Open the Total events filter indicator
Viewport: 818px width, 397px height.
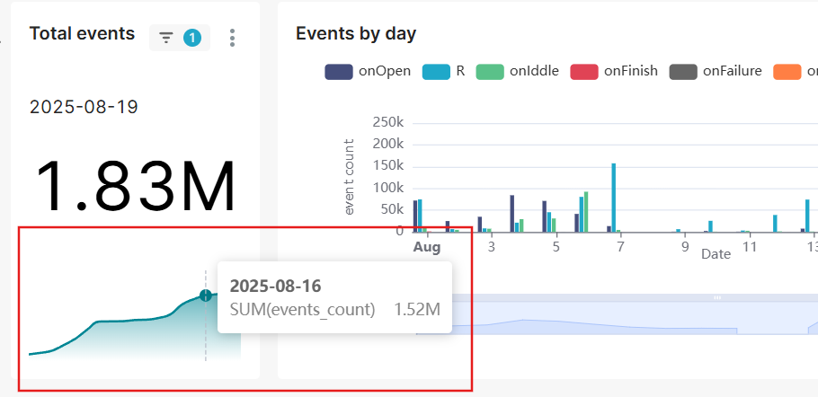point(180,38)
